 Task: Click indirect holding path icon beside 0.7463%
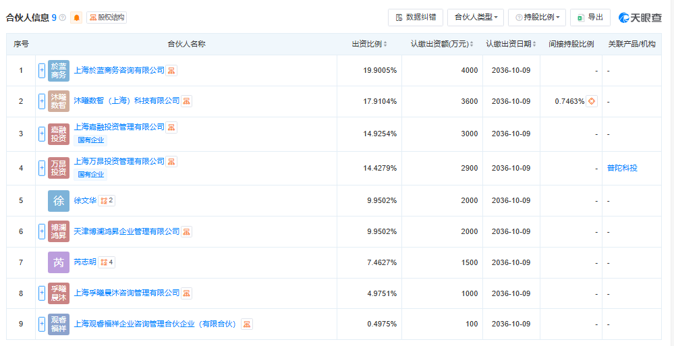pyautogui.click(x=592, y=101)
